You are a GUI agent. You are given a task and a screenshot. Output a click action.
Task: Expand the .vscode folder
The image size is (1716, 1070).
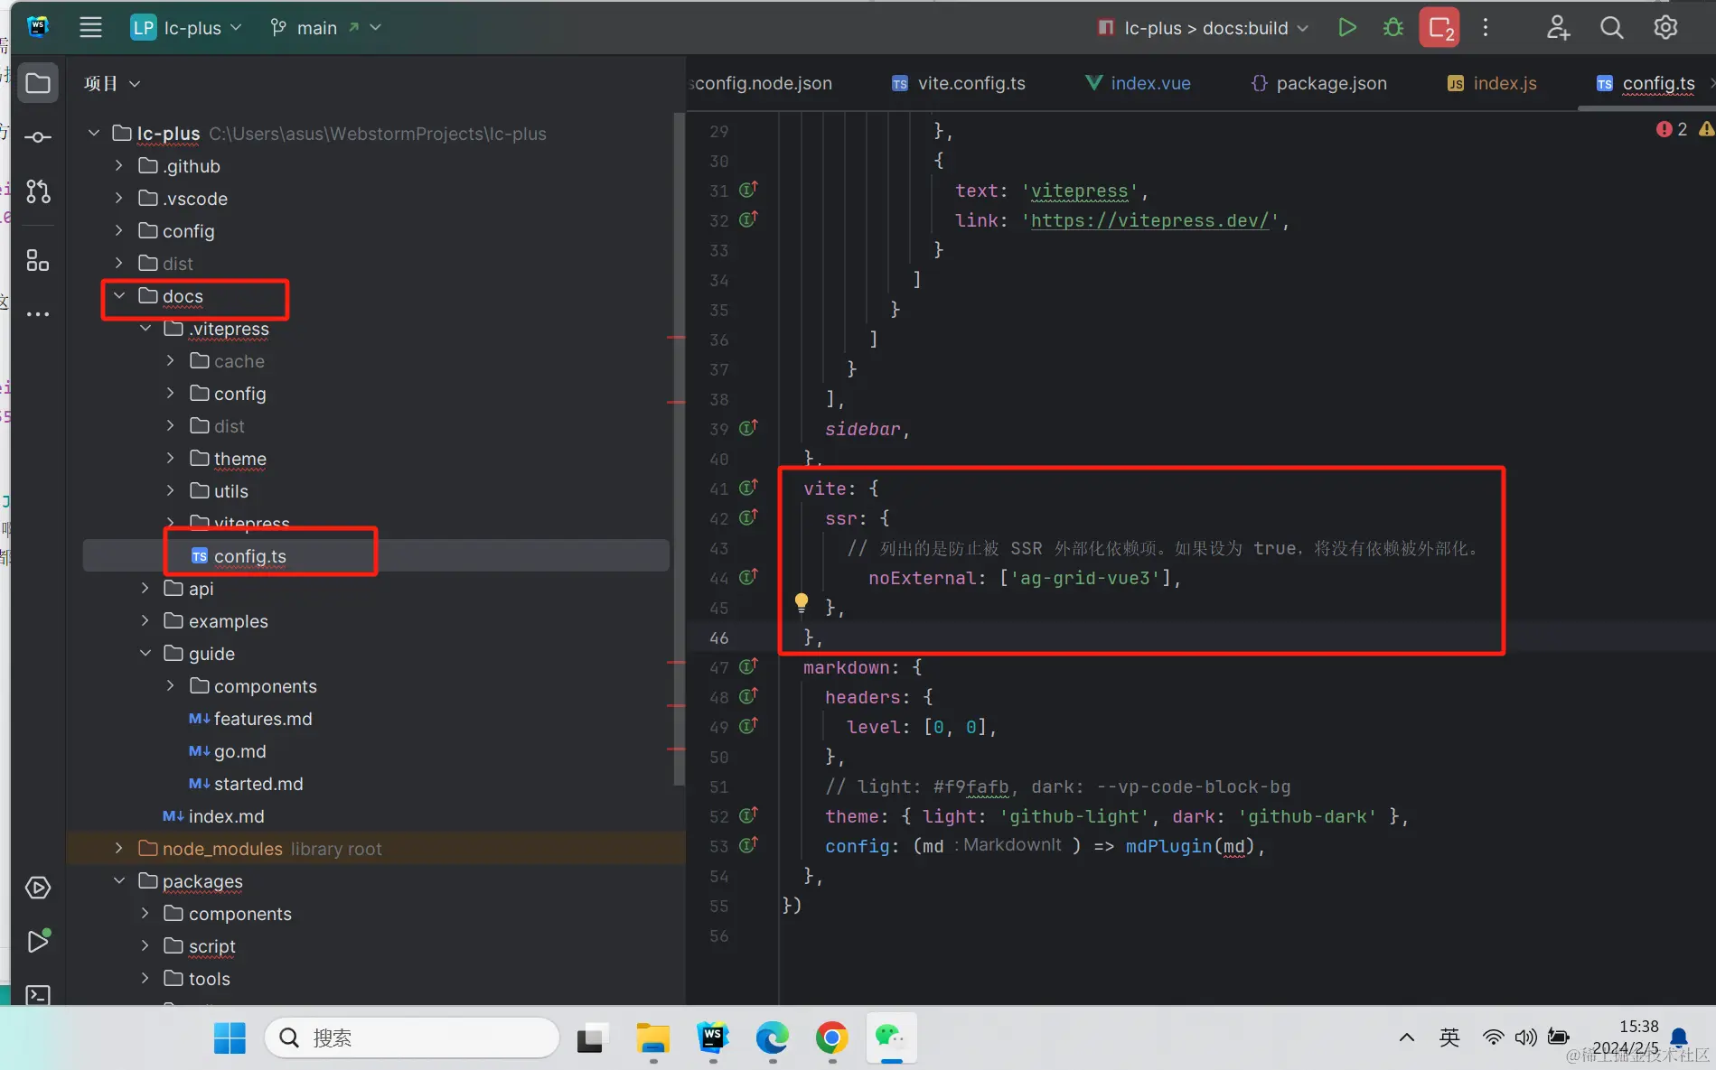point(119,199)
